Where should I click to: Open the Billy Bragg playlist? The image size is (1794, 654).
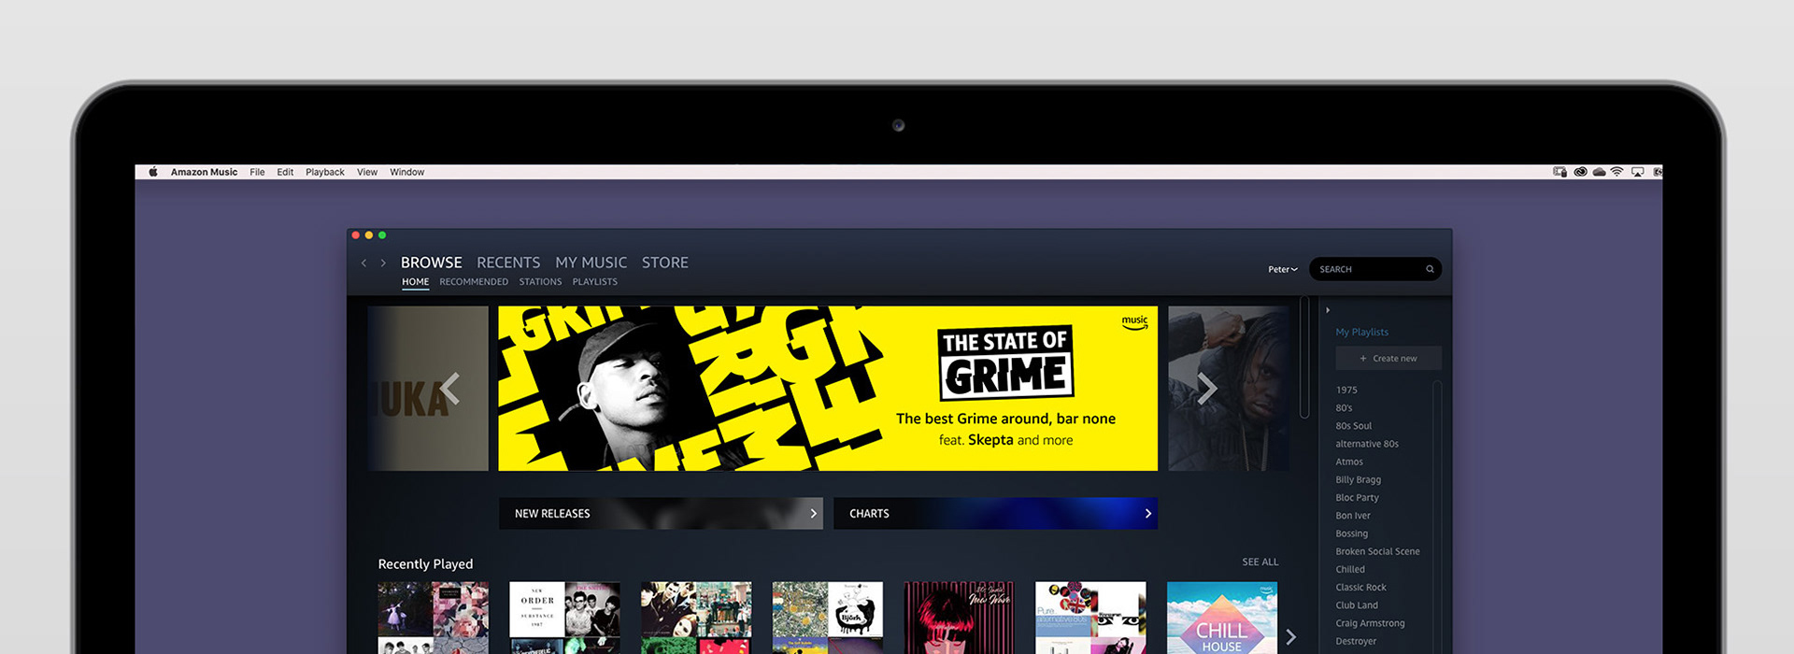[x=1358, y=479]
